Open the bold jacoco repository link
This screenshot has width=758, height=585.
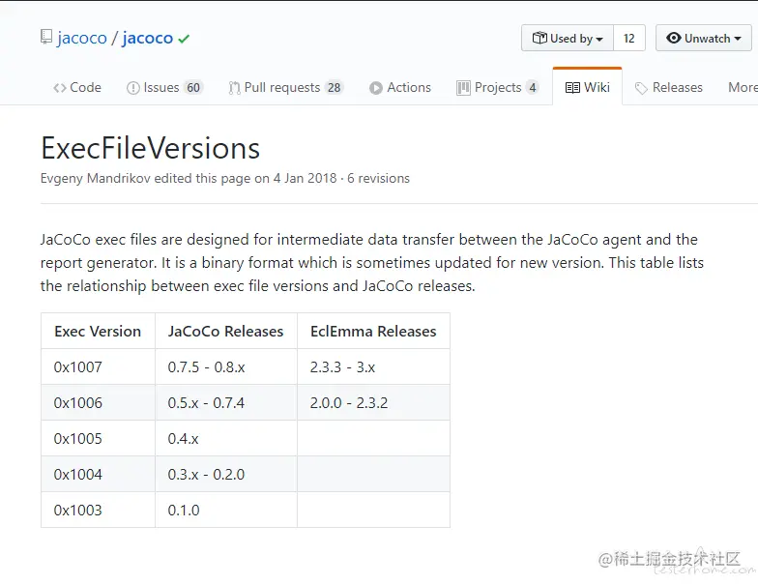pos(147,38)
